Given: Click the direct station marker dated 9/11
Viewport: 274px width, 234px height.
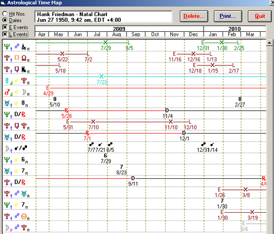Looking at the screenshot, I should tap(133, 178).
